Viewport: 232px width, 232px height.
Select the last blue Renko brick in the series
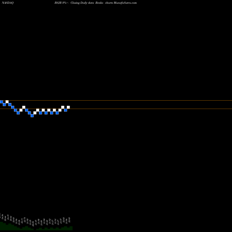65,110
